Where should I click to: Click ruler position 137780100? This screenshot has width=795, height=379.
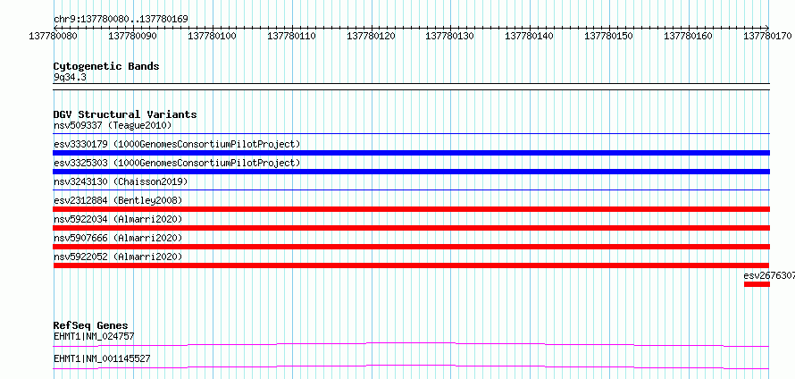coord(212,36)
